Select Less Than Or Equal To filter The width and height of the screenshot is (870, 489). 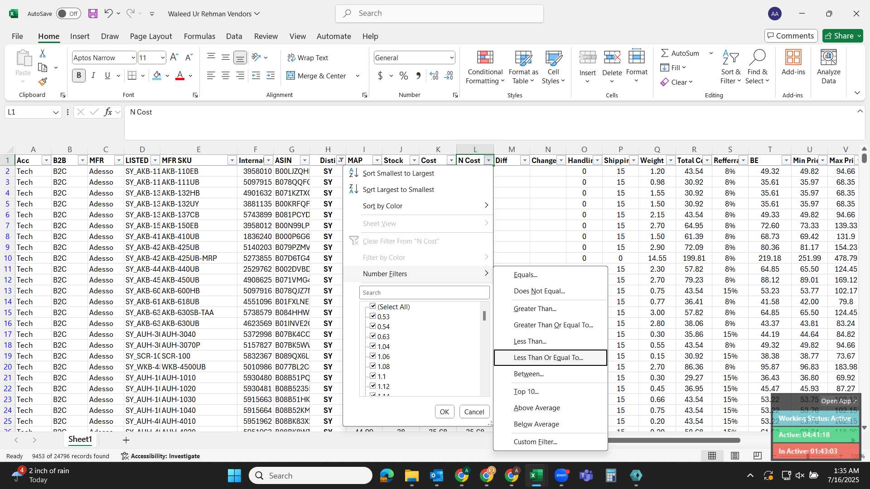pyautogui.click(x=550, y=357)
